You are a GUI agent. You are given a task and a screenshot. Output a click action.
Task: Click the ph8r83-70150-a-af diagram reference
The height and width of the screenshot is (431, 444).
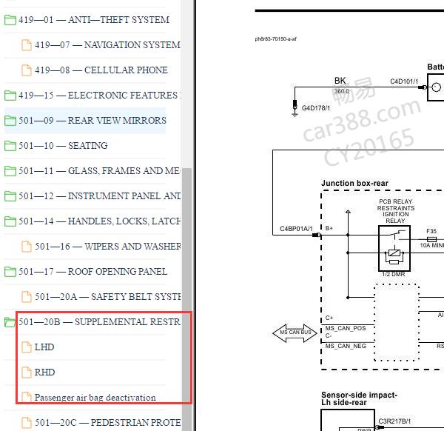275,39
